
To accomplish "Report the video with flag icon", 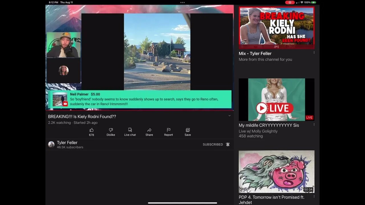I will (169, 130).
